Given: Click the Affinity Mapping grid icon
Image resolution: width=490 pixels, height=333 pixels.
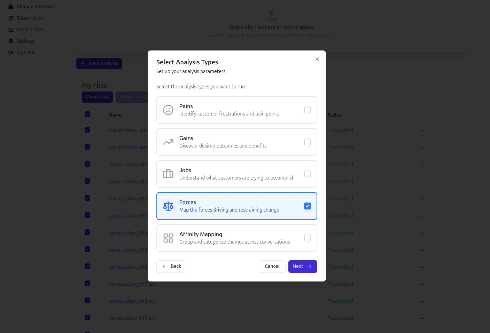Looking at the screenshot, I should [168, 238].
